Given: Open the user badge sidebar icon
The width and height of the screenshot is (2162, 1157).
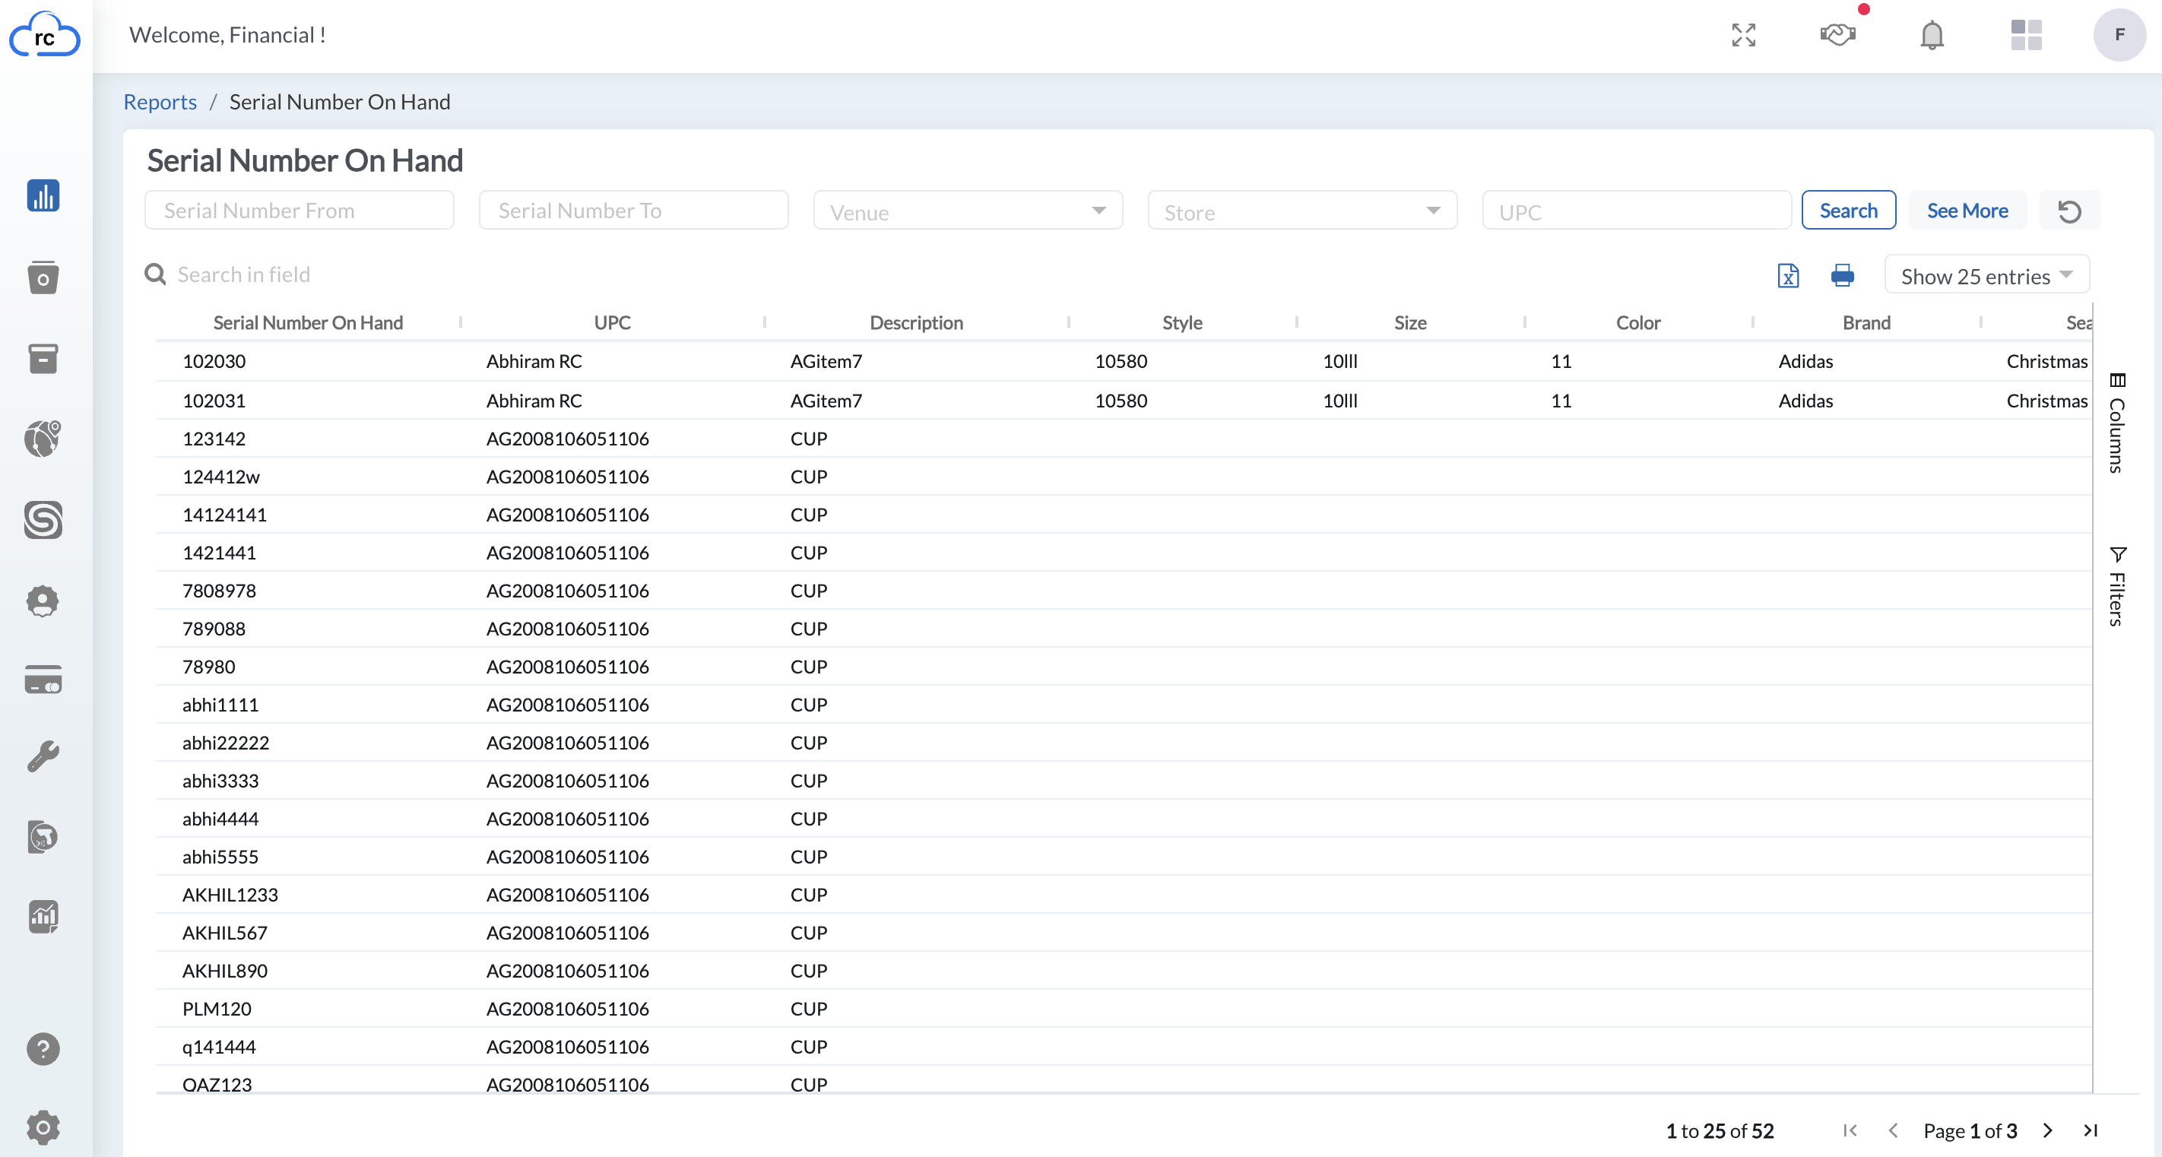Looking at the screenshot, I should (43, 601).
